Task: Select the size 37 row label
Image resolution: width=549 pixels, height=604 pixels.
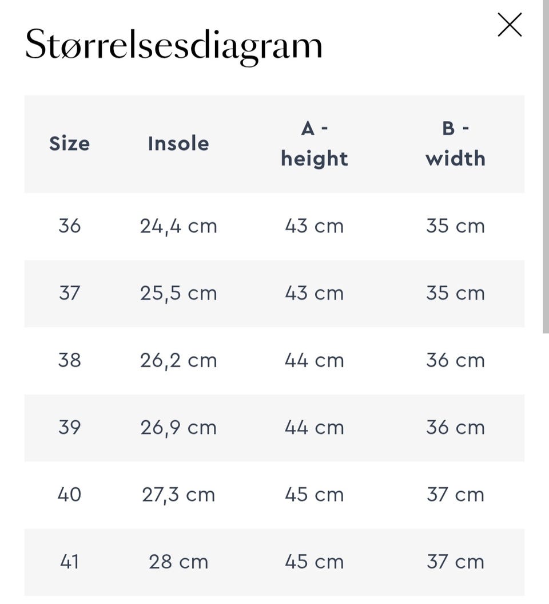Action: 70,293
